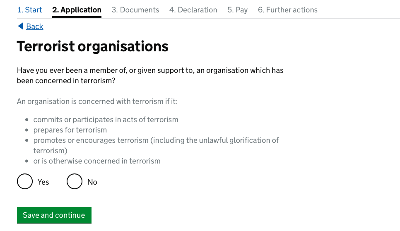Click the Save and continue button
The width and height of the screenshot is (400, 231).
pyautogui.click(x=54, y=215)
